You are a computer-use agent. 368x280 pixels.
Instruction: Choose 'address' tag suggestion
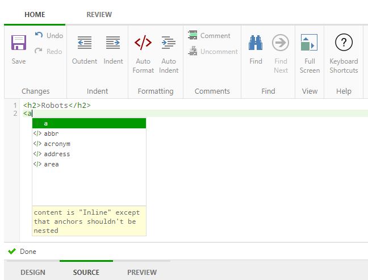coord(89,154)
